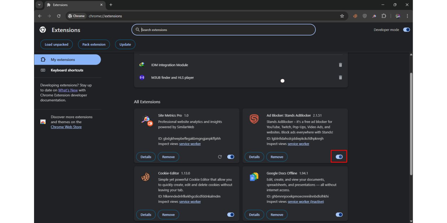447x223 pixels.
Task: Open Google Docs Offline service worker (Inactive) link
Action: [x=306, y=202]
